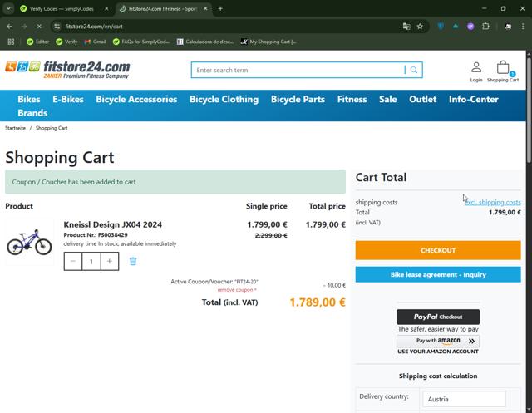Open the Info-Center menu

pos(474,99)
